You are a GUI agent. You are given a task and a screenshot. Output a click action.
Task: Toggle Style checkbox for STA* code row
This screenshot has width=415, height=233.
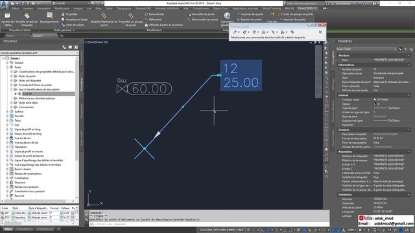(x=13, y=217)
